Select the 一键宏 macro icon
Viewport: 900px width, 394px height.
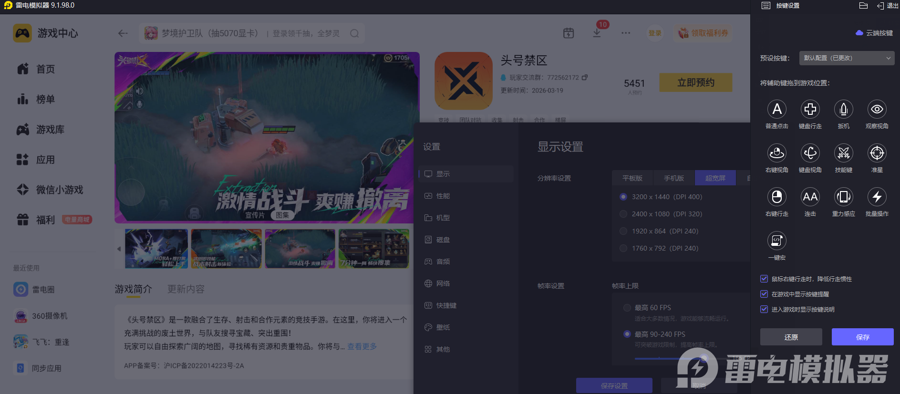click(776, 241)
